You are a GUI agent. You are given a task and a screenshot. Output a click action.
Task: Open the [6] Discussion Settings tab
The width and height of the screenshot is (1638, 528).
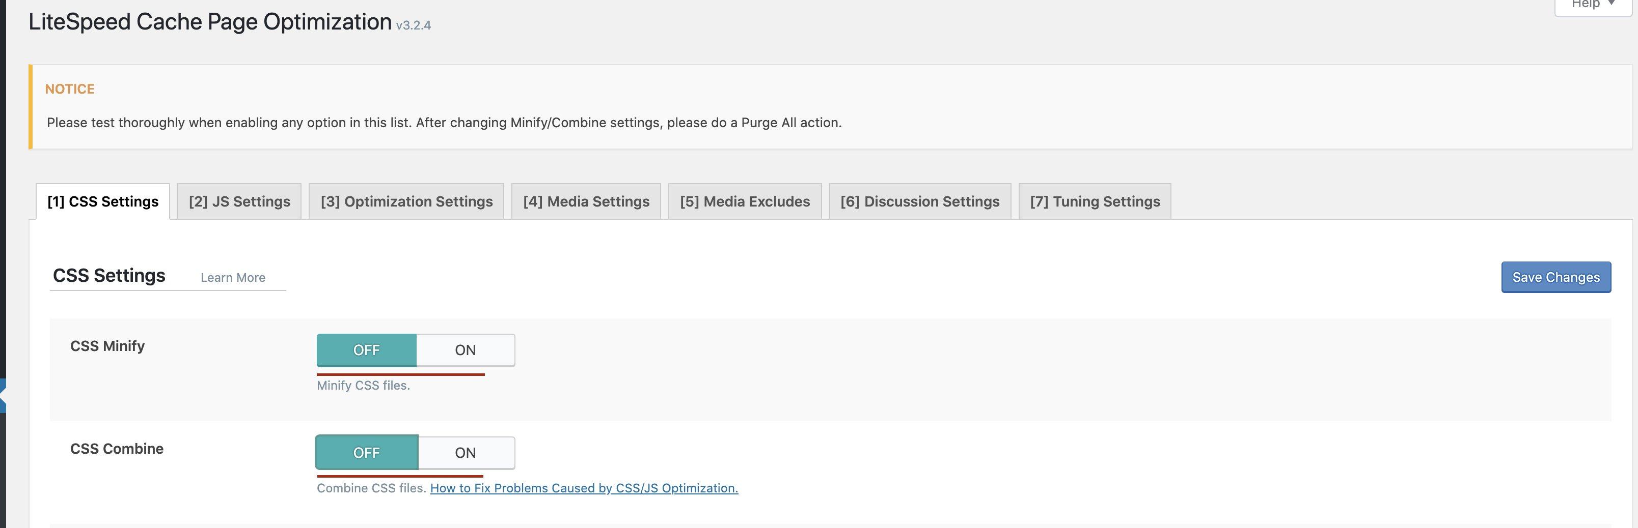pos(920,201)
